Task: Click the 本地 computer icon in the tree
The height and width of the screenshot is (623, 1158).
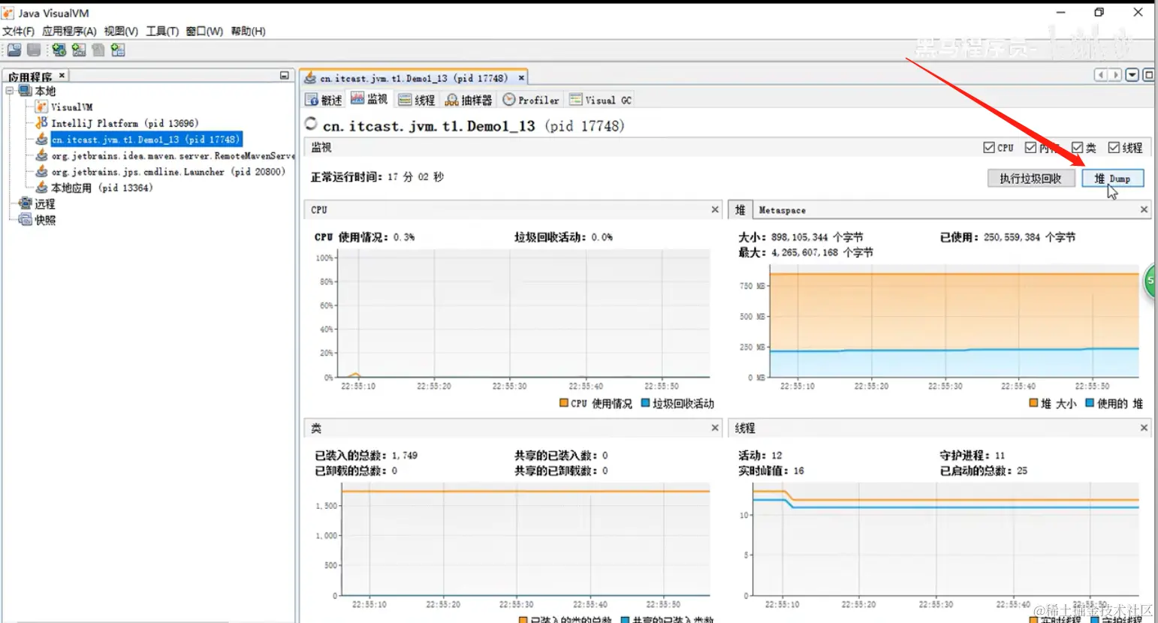Action: tap(25, 91)
